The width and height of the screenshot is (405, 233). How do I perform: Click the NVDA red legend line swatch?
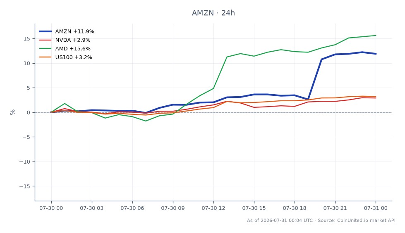pos(45,40)
